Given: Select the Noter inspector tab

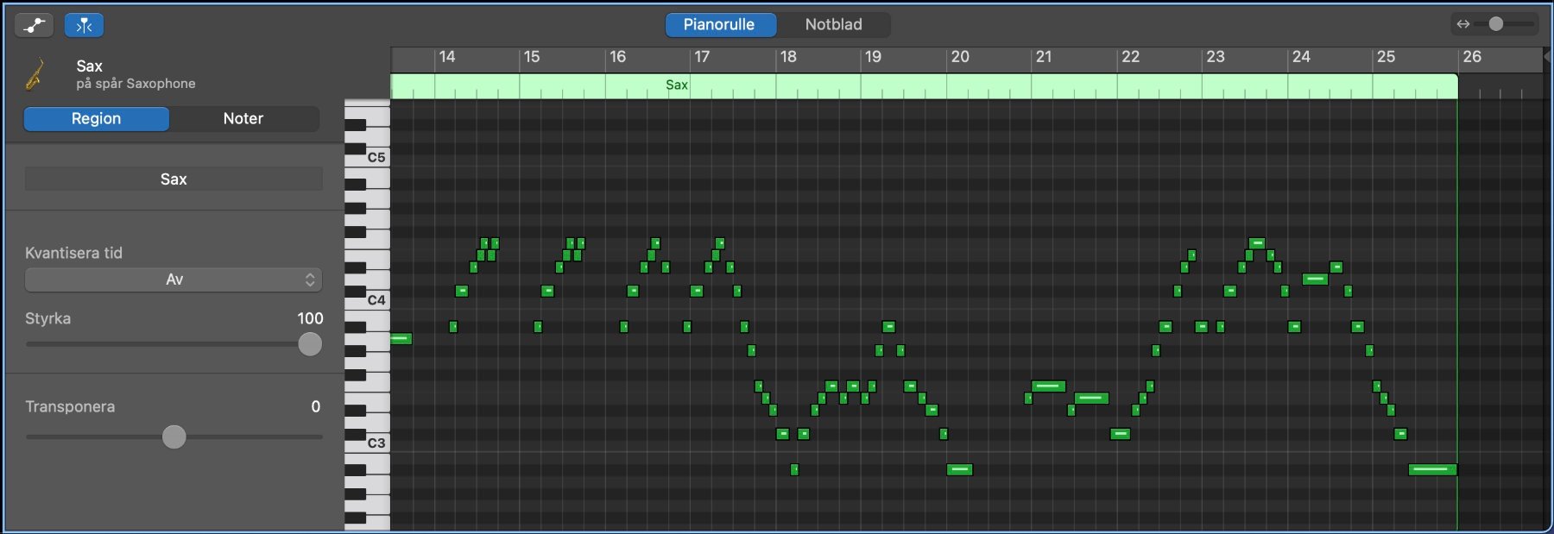Looking at the screenshot, I should click(x=243, y=118).
